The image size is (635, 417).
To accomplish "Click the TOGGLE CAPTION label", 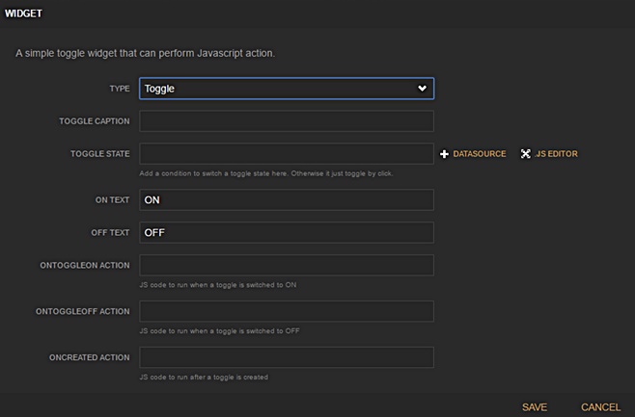I will 95,121.
